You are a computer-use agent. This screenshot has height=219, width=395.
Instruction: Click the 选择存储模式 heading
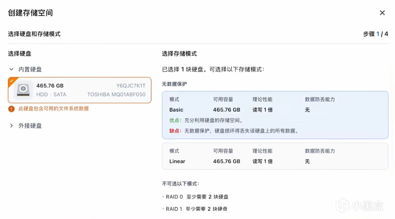pyautogui.click(x=179, y=54)
